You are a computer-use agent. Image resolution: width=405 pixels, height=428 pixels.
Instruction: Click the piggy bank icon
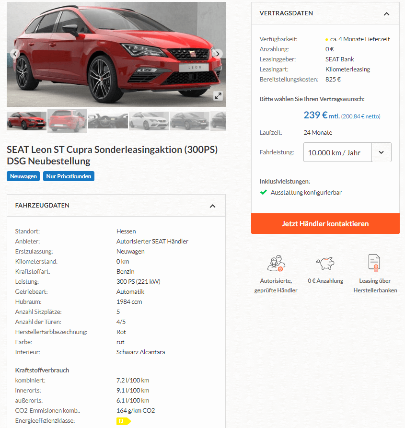pos(325,263)
